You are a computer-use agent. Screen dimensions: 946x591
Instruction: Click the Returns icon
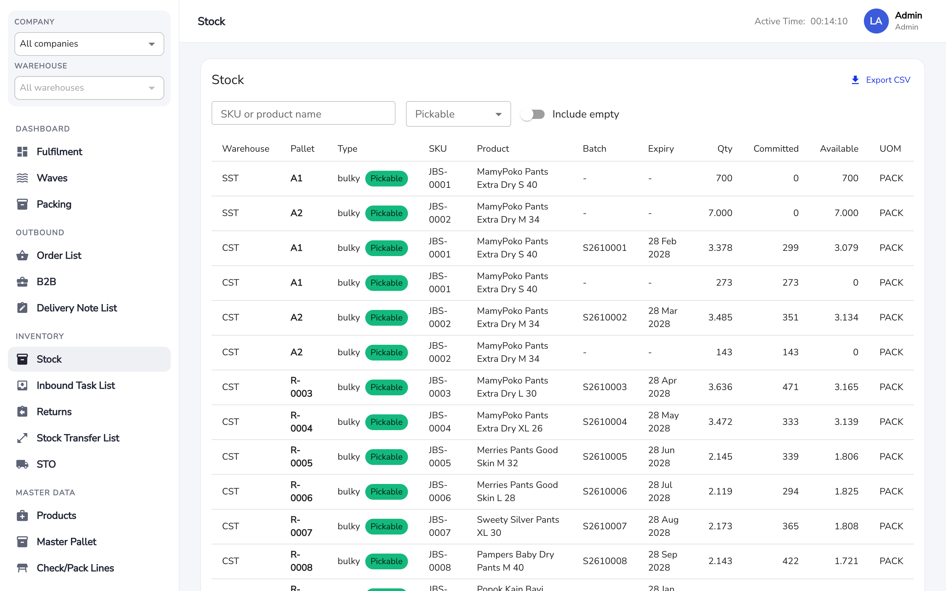[22, 412]
